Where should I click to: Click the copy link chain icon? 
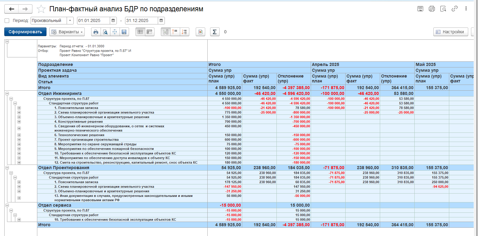point(454,9)
